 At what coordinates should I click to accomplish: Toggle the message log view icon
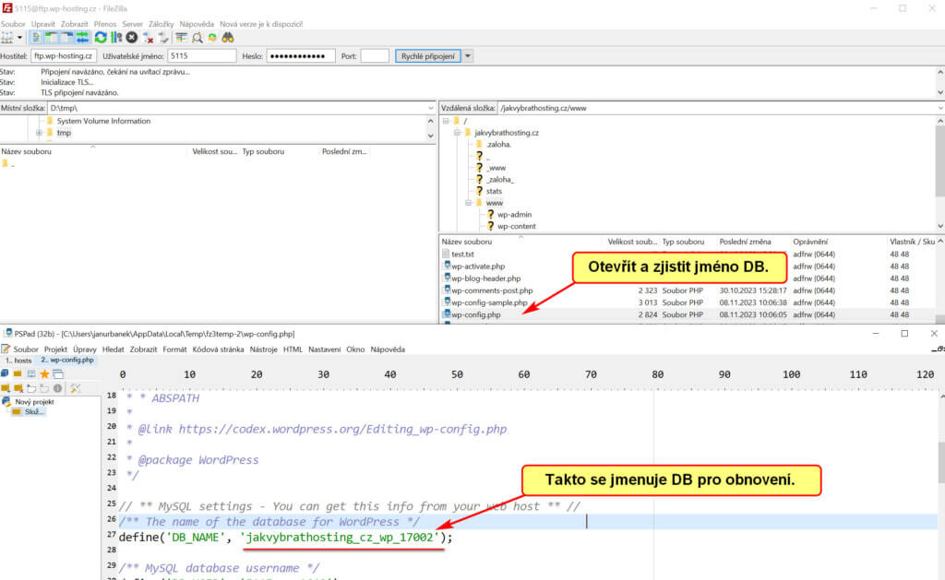tap(37, 38)
